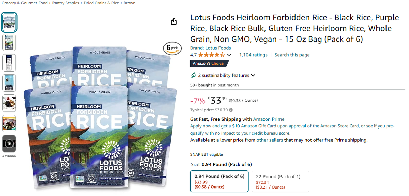Screen dimensions: 409x196
Task: Select the 0.94 Pound (Pack of 6) size
Action: click(219, 181)
